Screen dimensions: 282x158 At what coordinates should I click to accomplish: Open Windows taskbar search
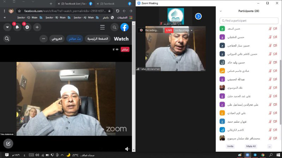click(271, 155)
